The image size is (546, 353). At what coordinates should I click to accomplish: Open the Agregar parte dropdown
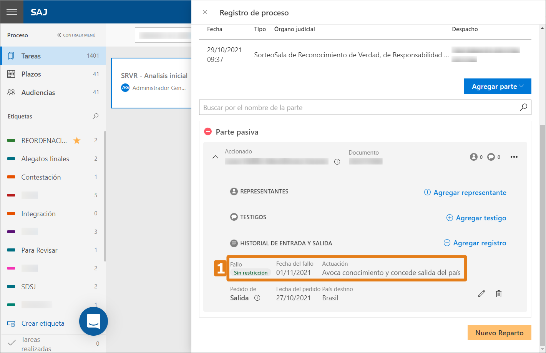pyautogui.click(x=498, y=86)
